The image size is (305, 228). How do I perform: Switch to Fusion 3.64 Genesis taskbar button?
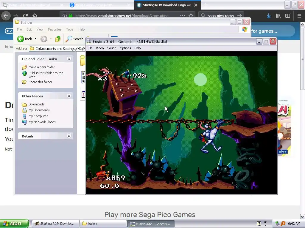pyautogui.click(x=151, y=224)
